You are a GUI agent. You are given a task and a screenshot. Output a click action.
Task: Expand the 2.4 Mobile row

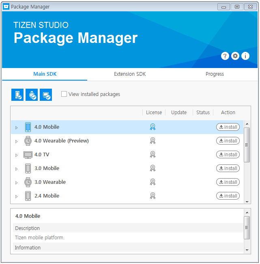tap(16, 196)
